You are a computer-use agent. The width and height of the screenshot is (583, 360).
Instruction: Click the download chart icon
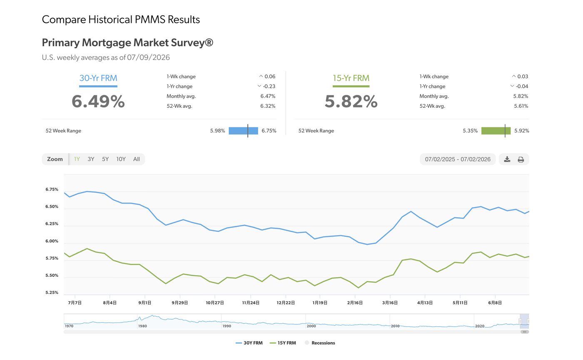[x=507, y=159]
